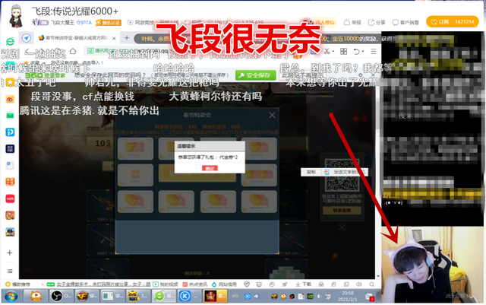This screenshot has width=486, height=305.
Task: Click the sidebar list icon at bottom
Action: pos(10,271)
